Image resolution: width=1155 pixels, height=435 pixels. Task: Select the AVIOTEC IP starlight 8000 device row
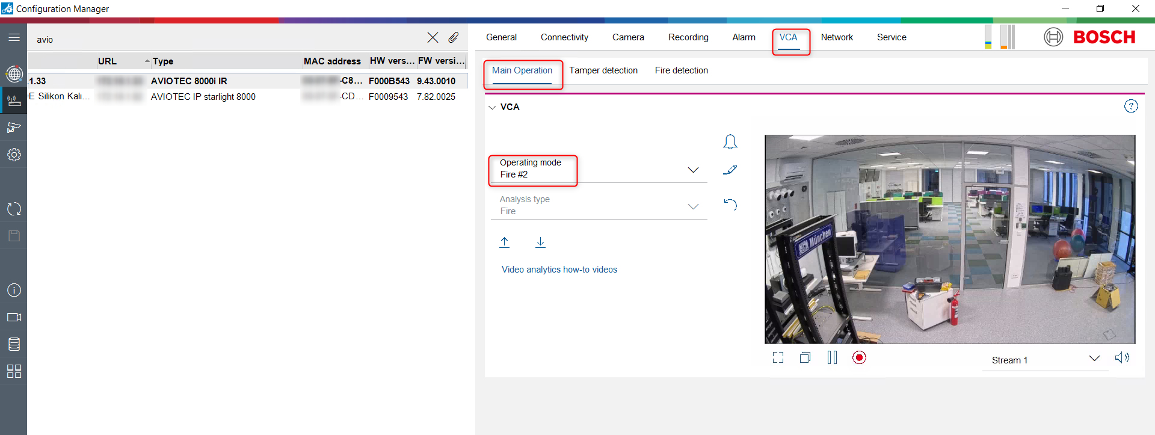click(203, 97)
